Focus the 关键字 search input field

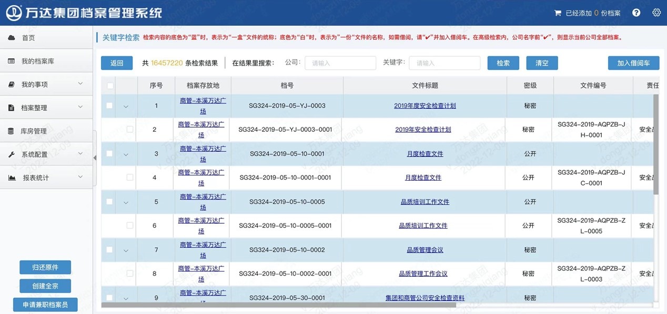pos(444,63)
